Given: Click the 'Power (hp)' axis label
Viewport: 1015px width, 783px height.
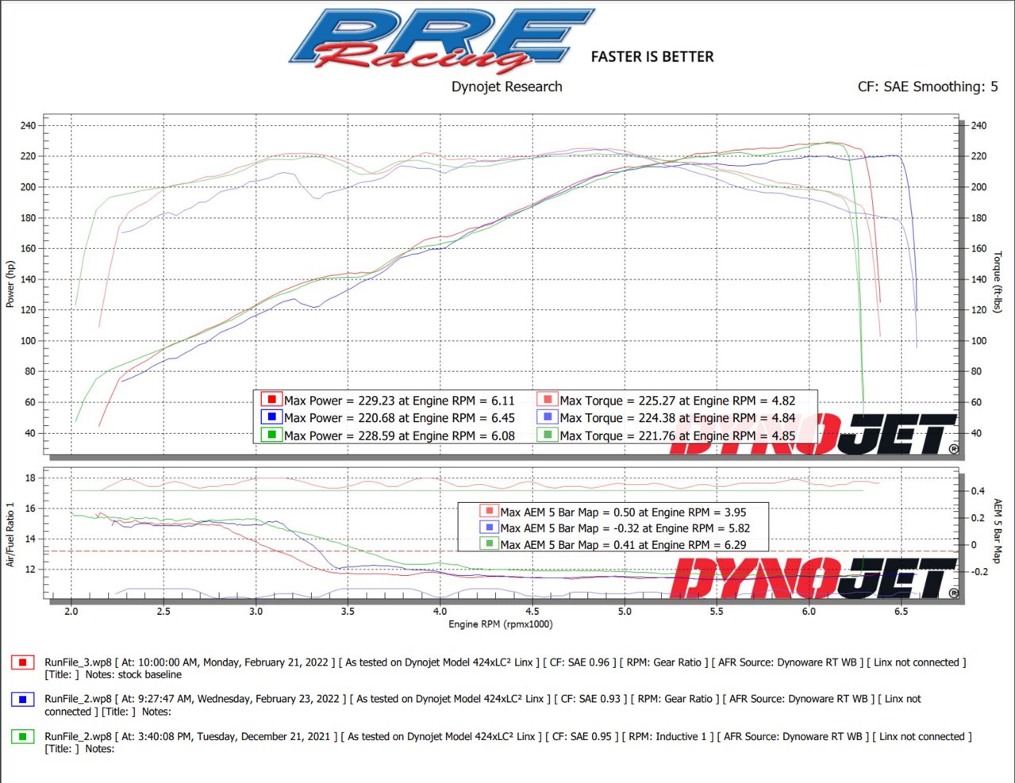Looking at the screenshot, I should point(10,284).
